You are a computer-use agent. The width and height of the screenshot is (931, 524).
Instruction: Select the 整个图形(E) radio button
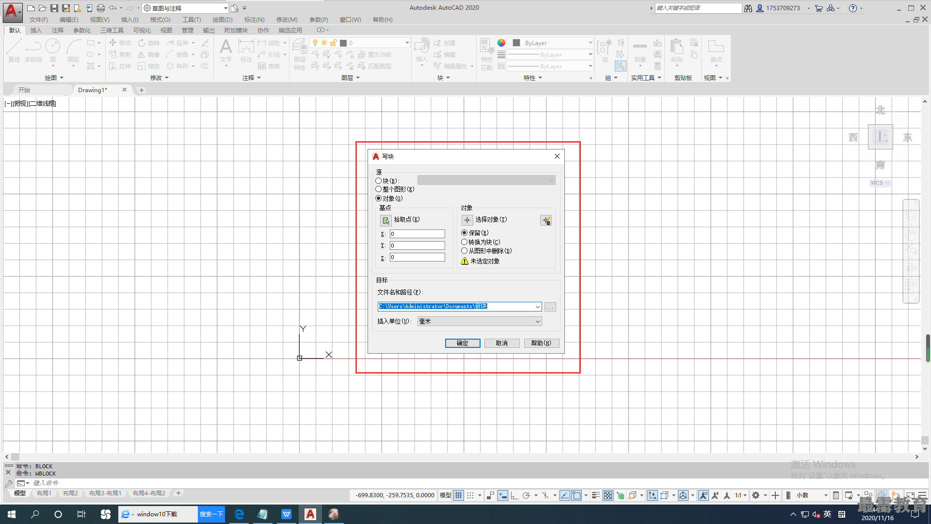coord(378,189)
